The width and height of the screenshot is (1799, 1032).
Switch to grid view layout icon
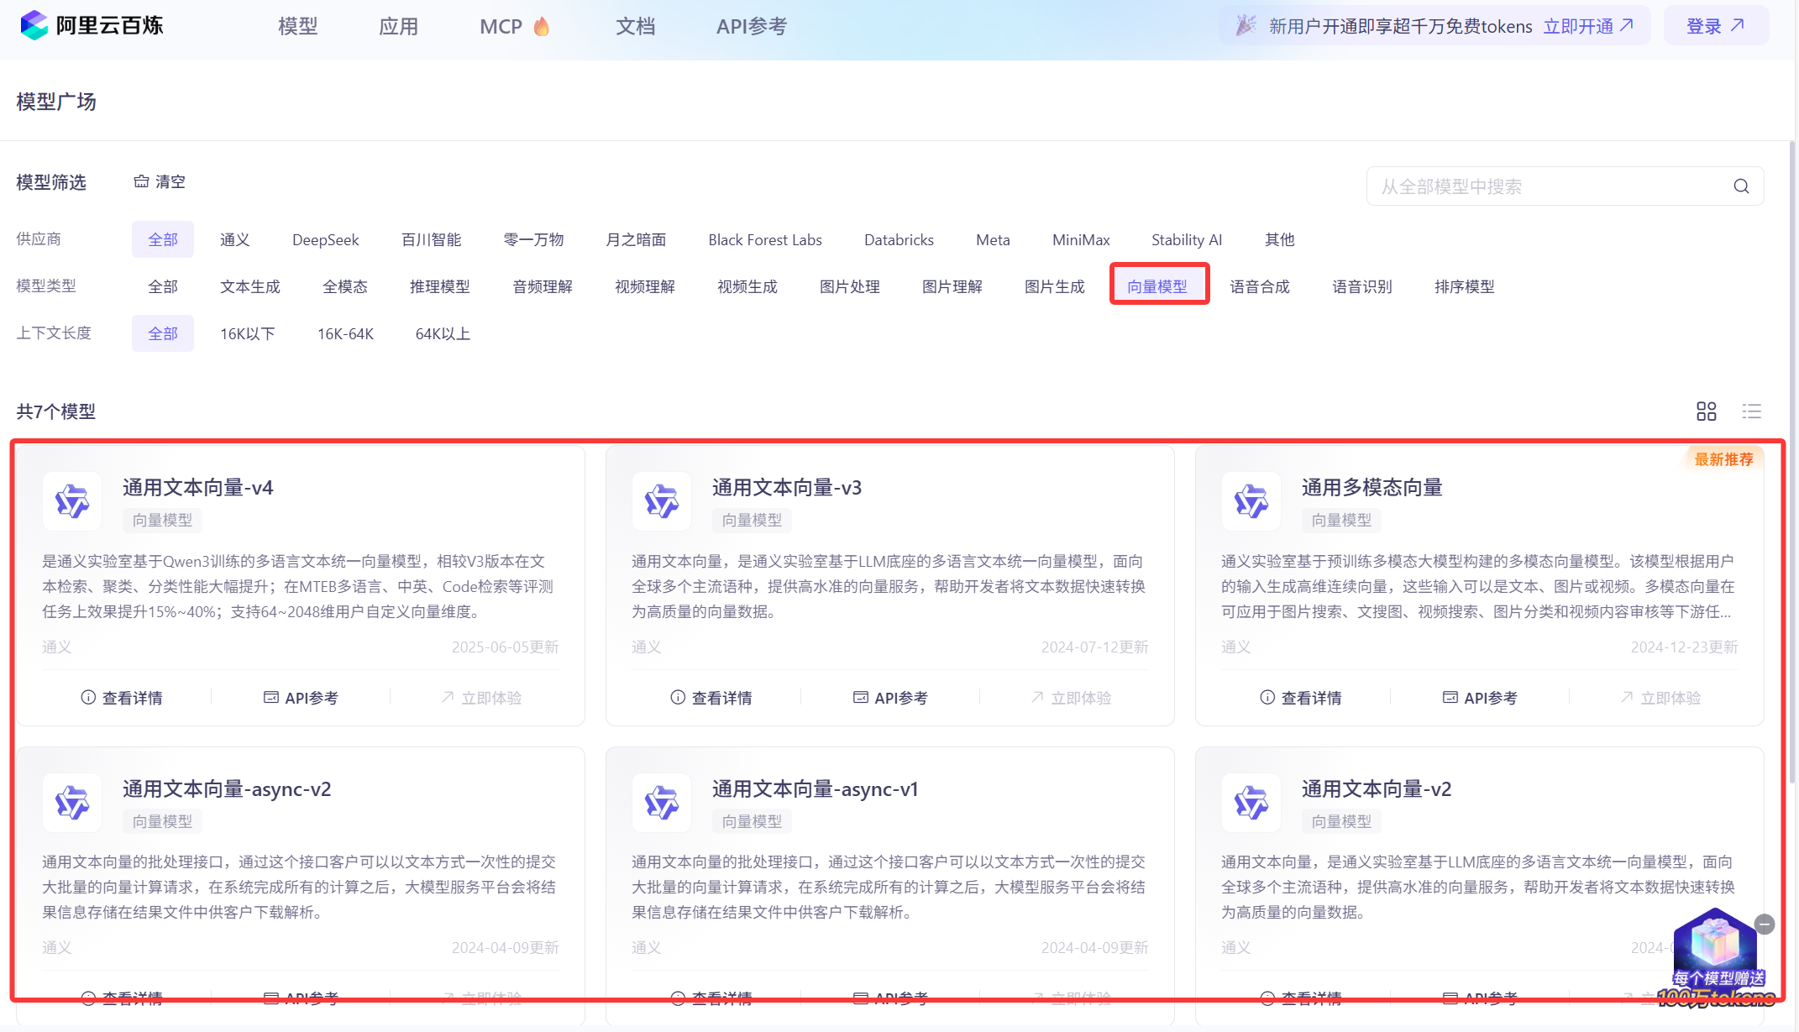(x=1706, y=411)
